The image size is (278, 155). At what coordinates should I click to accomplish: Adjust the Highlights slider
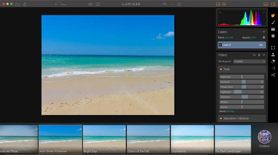[x=242, y=92]
